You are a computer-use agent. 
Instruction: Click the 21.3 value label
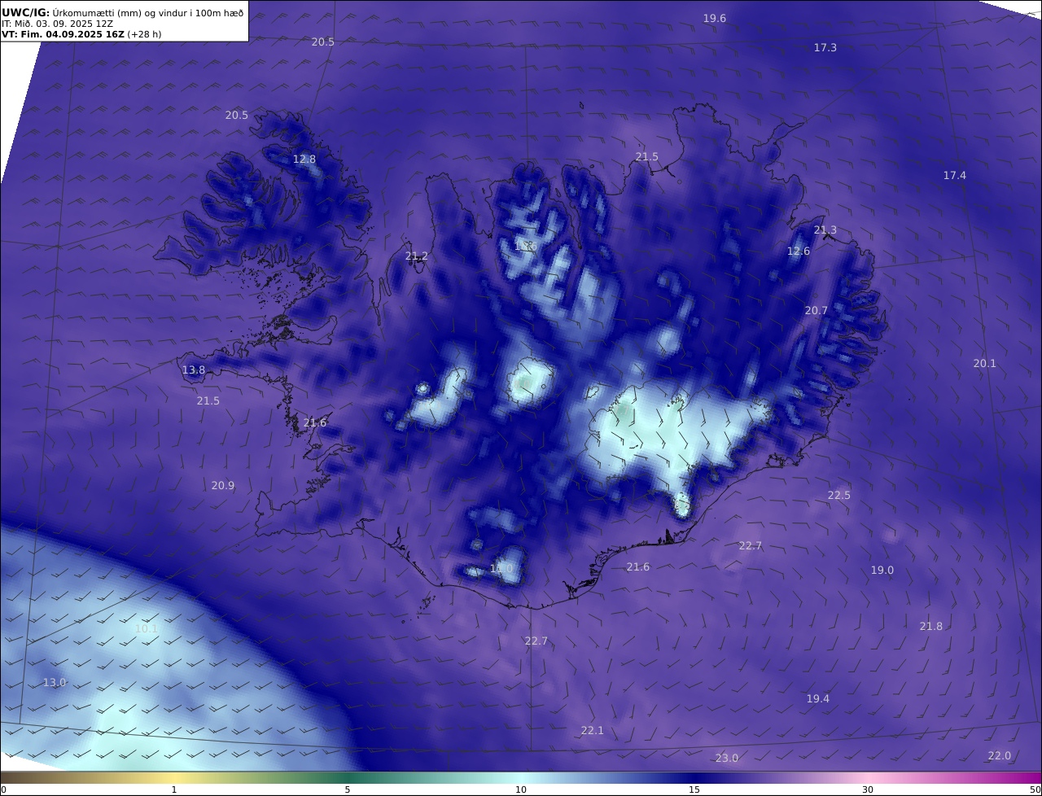(825, 230)
